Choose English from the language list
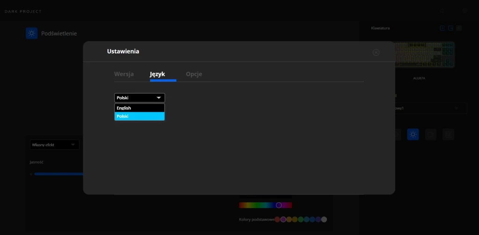 (139, 108)
